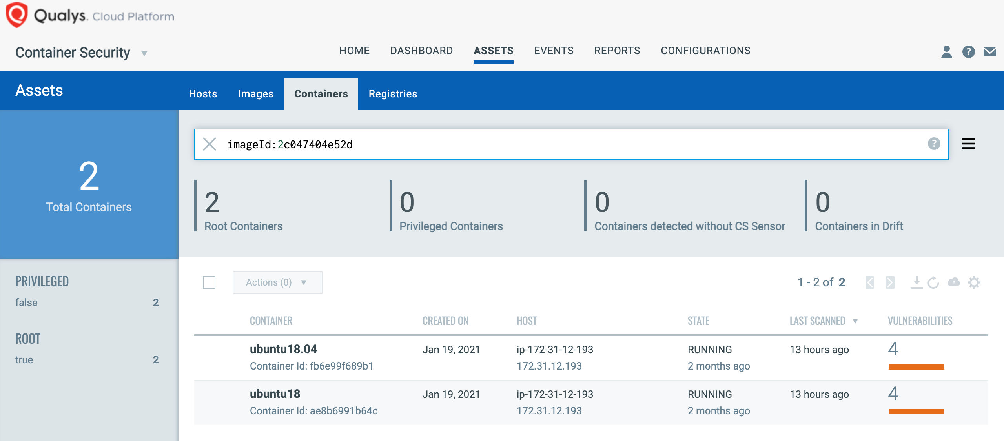Click Container Id fb6e99f689b1 text
The width and height of the screenshot is (1004, 441).
312,366
